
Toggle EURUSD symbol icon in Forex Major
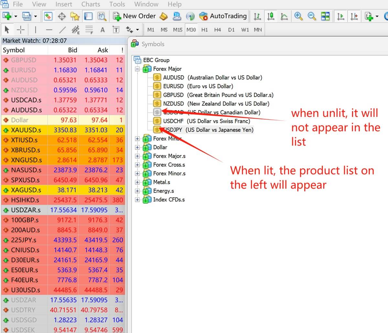157,86
